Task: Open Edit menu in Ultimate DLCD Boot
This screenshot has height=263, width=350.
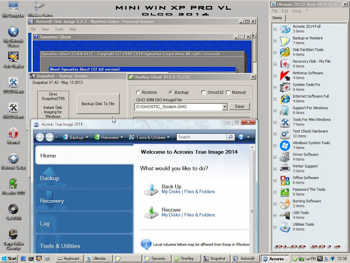Action: 284,11
